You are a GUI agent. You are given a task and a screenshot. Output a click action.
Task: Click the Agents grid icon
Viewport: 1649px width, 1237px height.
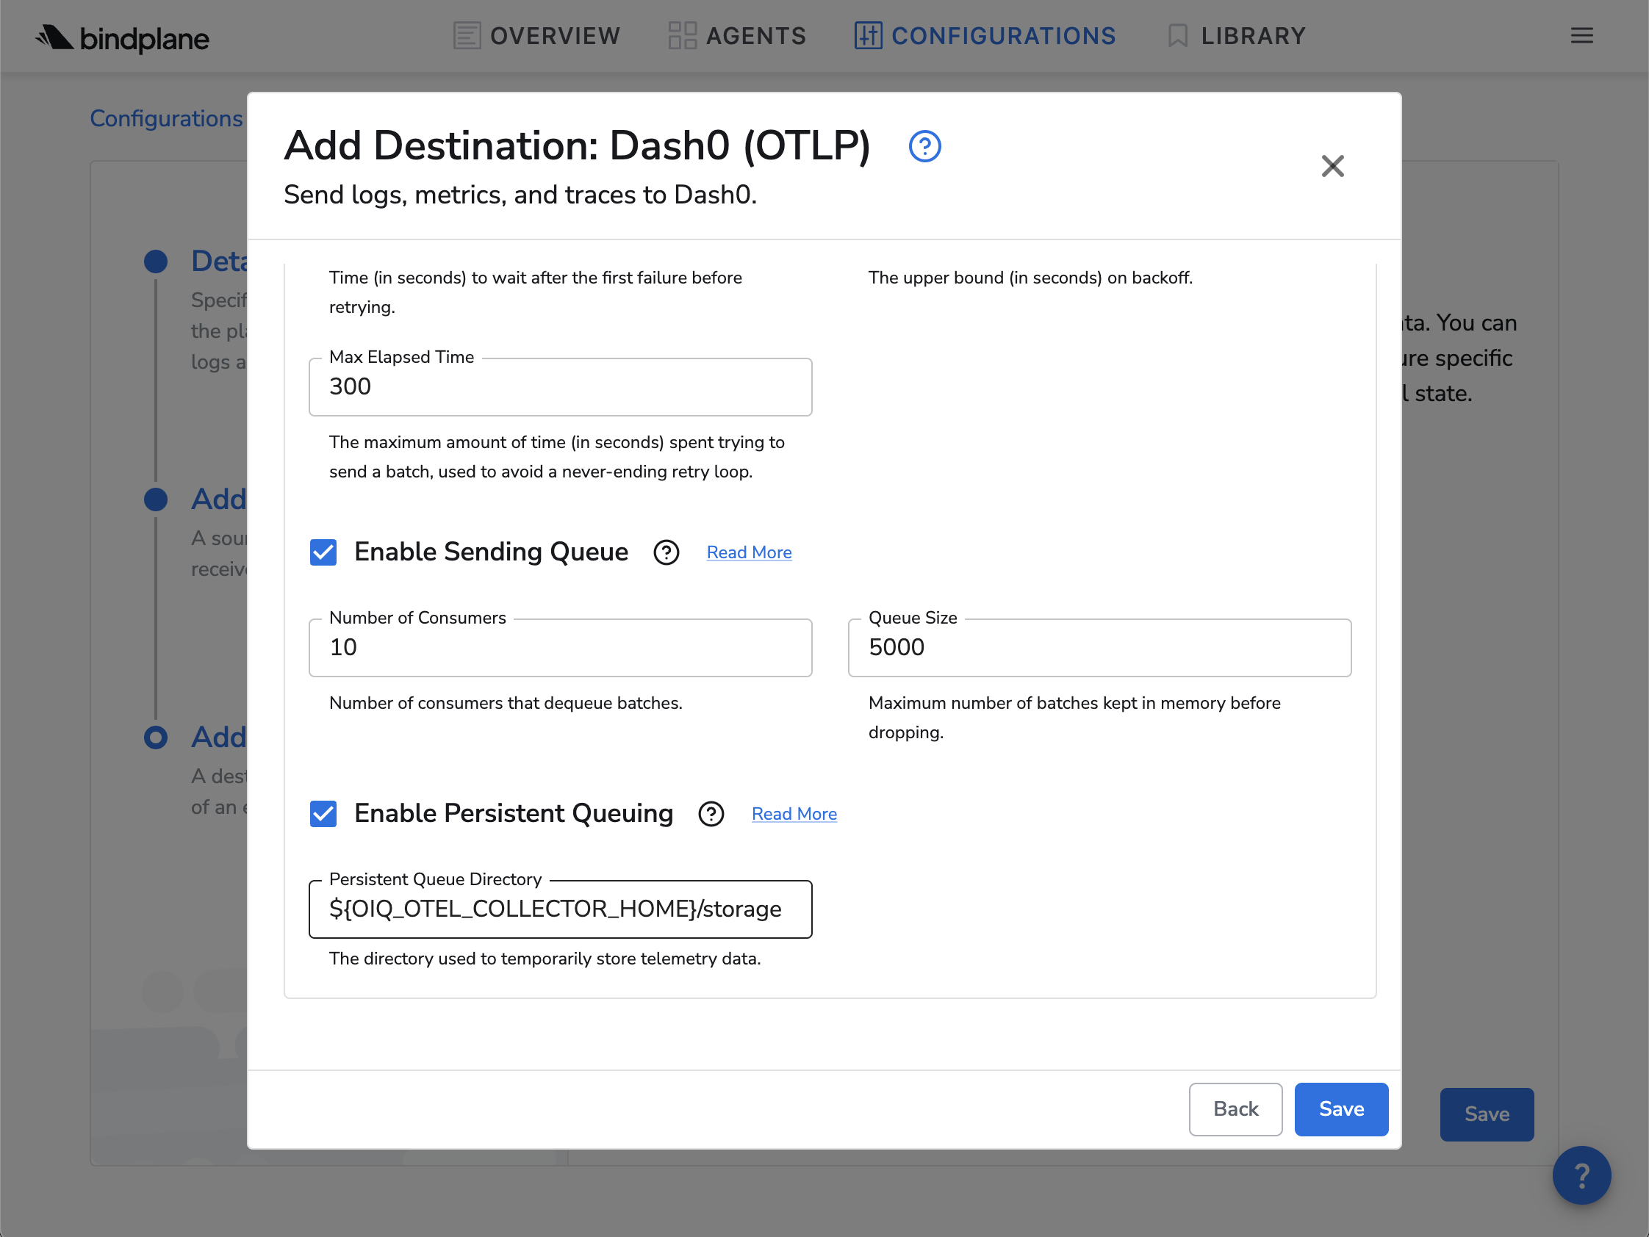pos(681,36)
